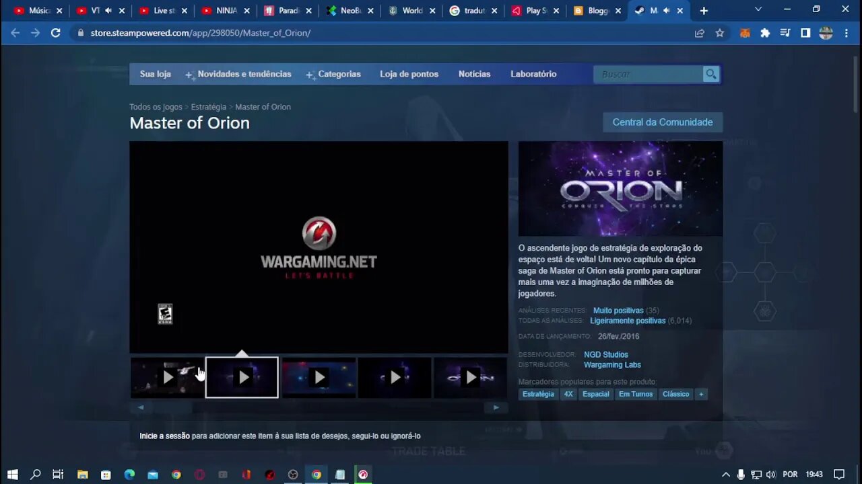Screen dimensions: 862x484
Task: Open Microsoft Store from the taskbar
Action: pos(106,475)
